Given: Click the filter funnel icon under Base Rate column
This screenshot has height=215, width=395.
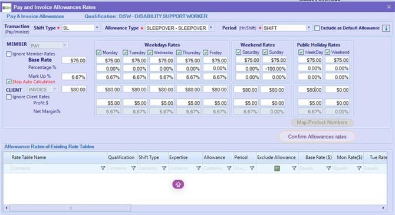Looking at the screenshot, I should (x=328, y=168).
